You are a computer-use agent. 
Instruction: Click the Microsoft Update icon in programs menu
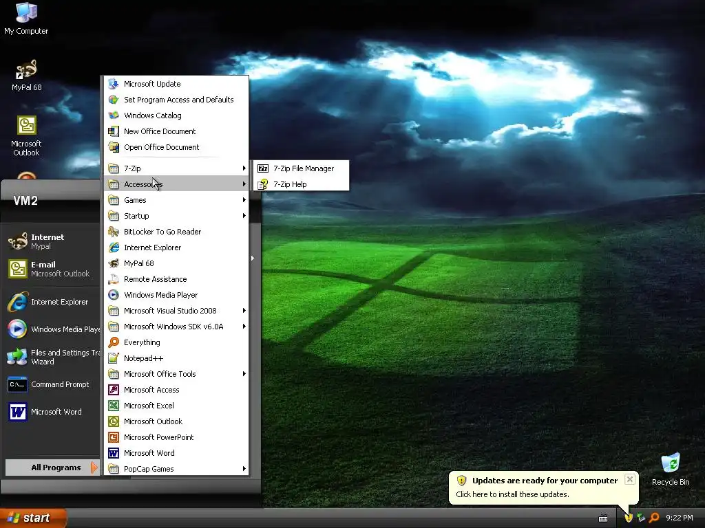pos(114,84)
